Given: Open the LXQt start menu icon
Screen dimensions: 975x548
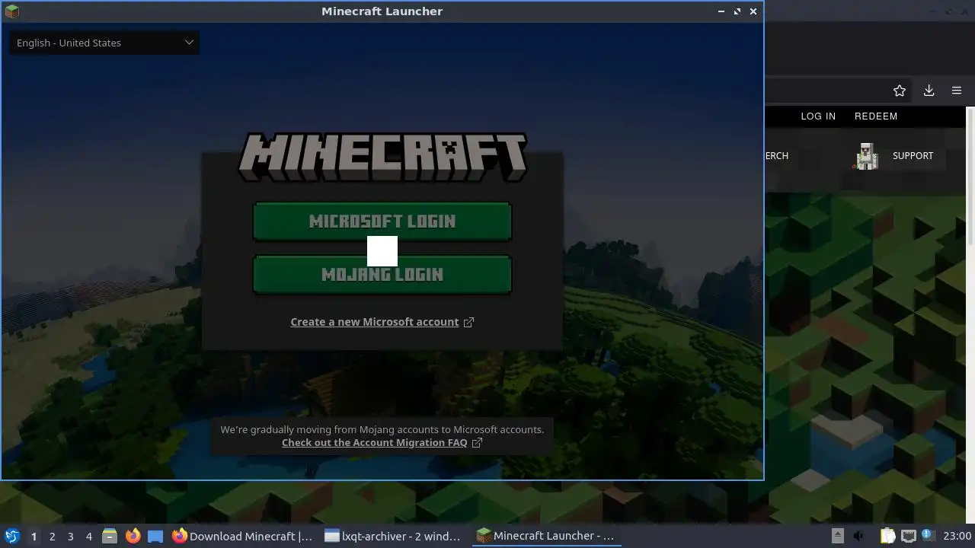Looking at the screenshot, I should point(12,536).
